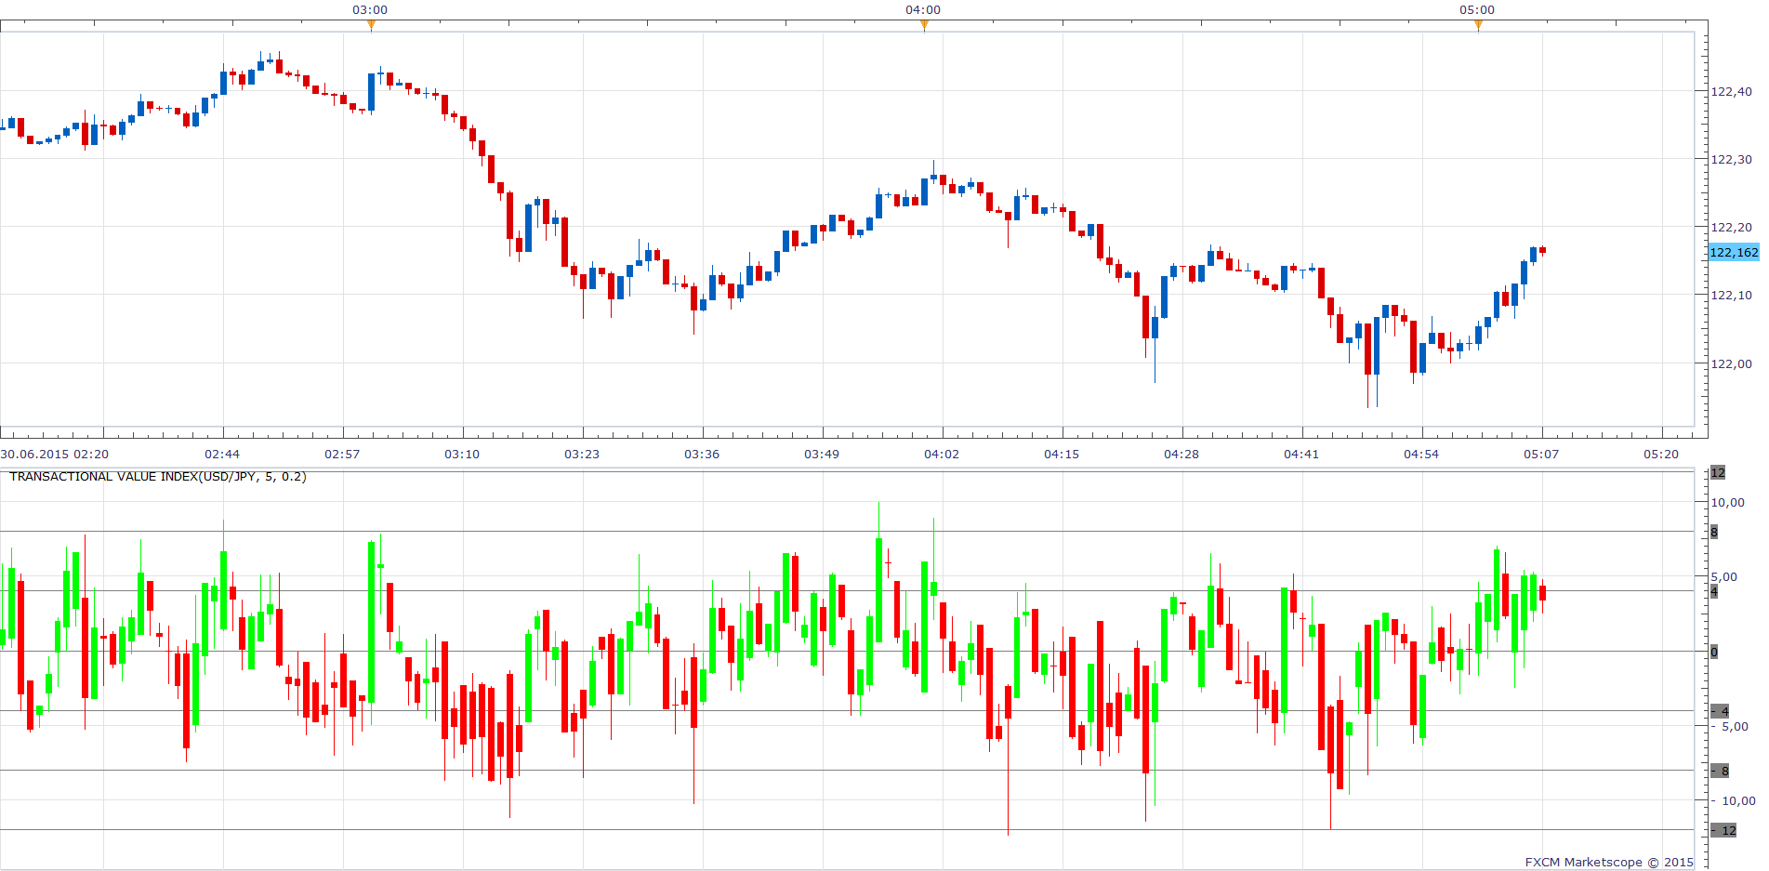This screenshot has width=1769, height=871.
Task: Click the orange marker under 03:00
Action: click(372, 25)
